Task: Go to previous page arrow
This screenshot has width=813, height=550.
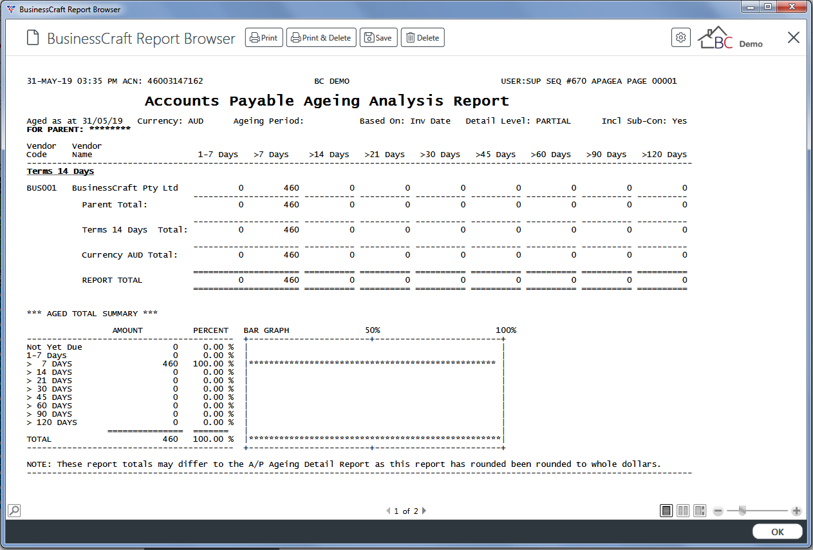Action: tap(388, 511)
